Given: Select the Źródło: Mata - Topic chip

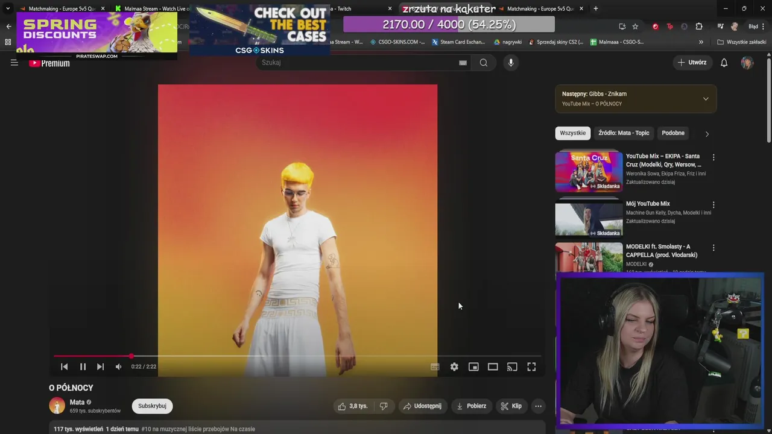Looking at the screenshot, I should tap(624, 133).
